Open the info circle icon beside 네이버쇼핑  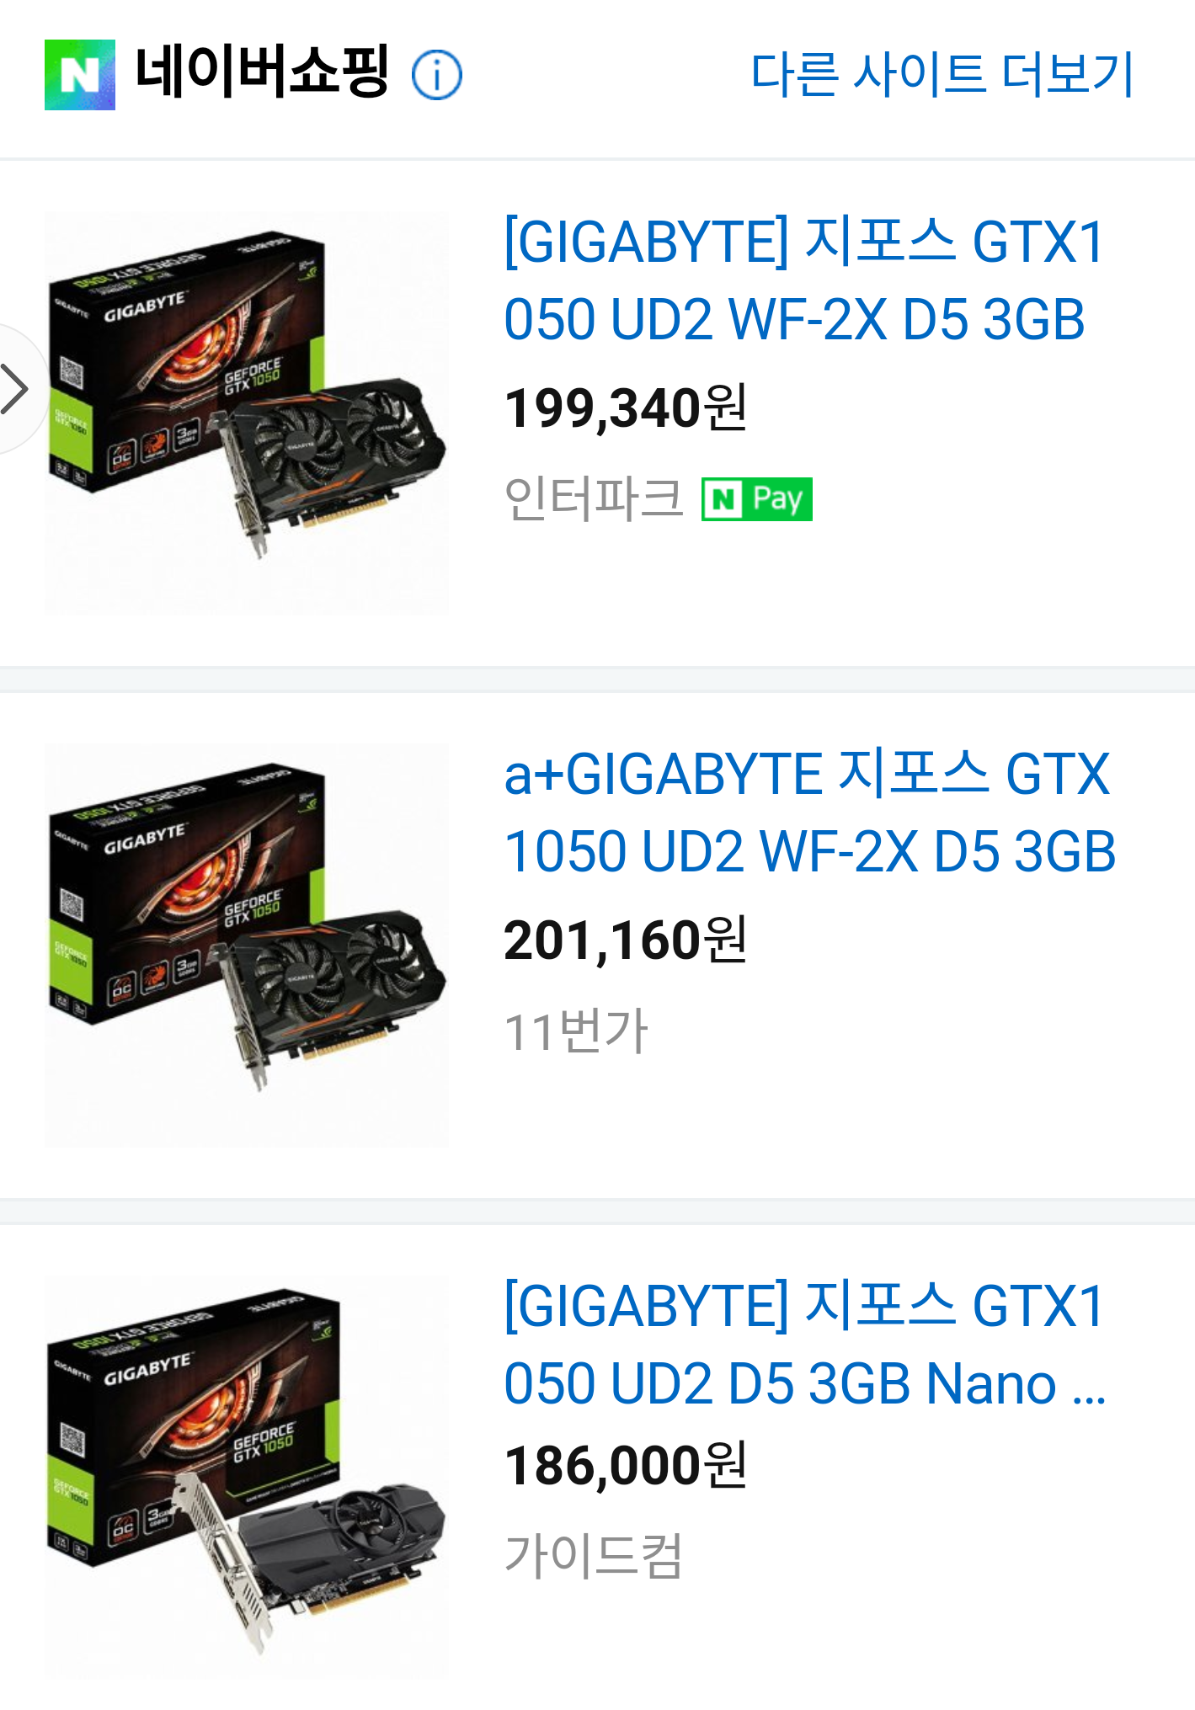[436, 75]
